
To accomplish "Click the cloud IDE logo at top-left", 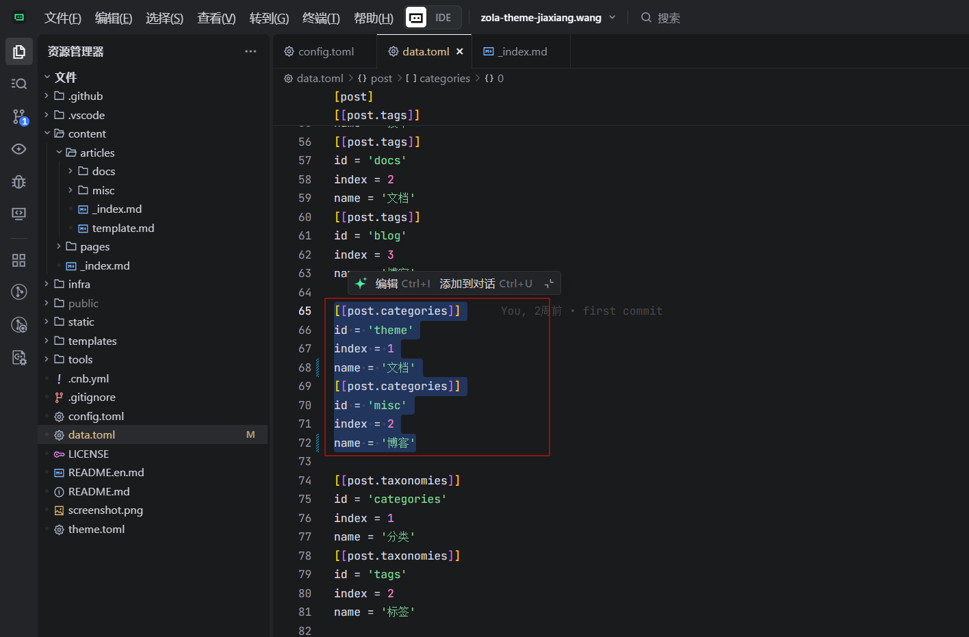I will point(19,17).
